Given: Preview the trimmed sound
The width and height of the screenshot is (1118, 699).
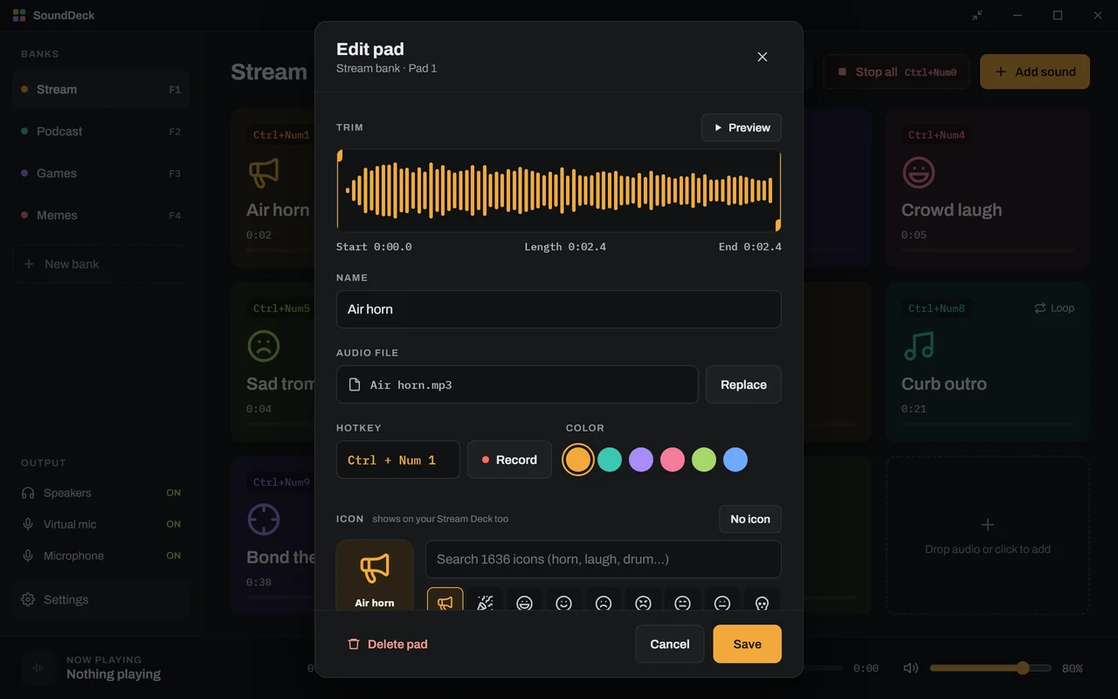Looking at the screenshot, I should tap(742, 128).
